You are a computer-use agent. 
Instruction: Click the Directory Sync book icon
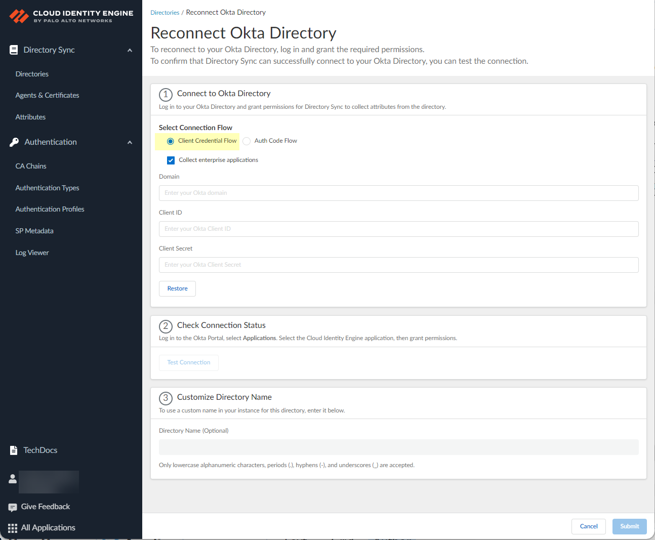click(x=14, y=50)
